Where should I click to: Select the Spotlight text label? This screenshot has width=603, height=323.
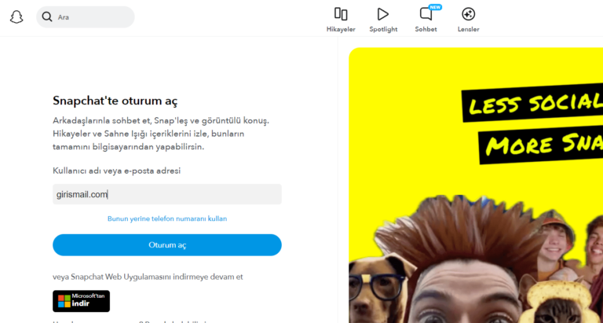coord(383,29)
